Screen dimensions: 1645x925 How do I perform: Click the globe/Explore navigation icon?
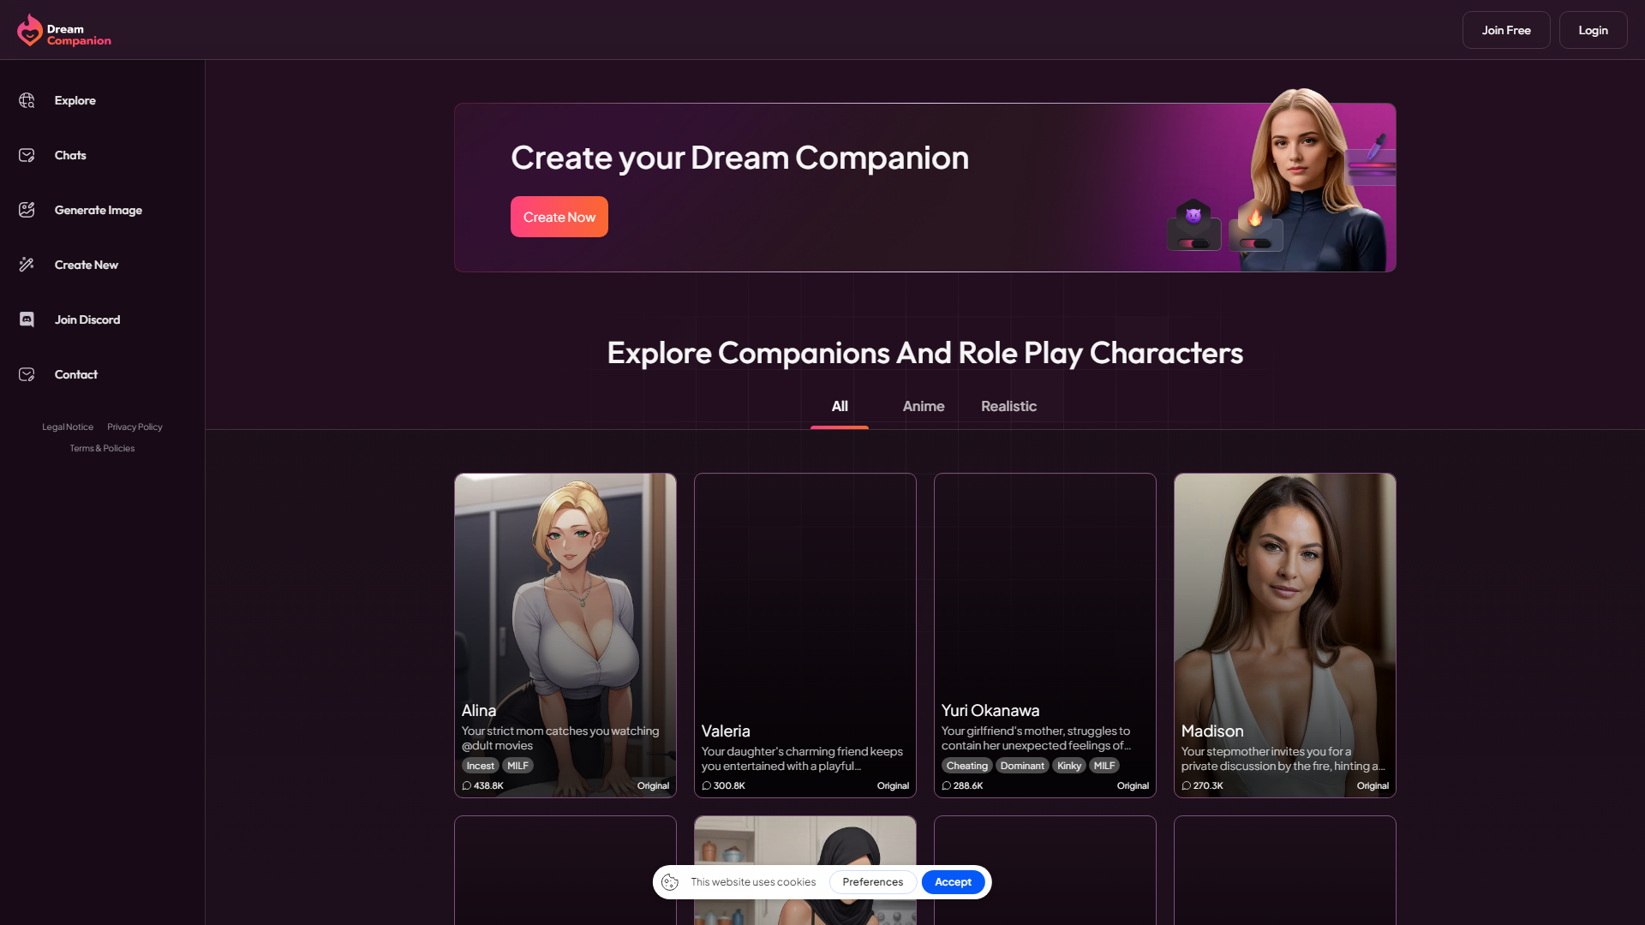(x=27, y=99)
